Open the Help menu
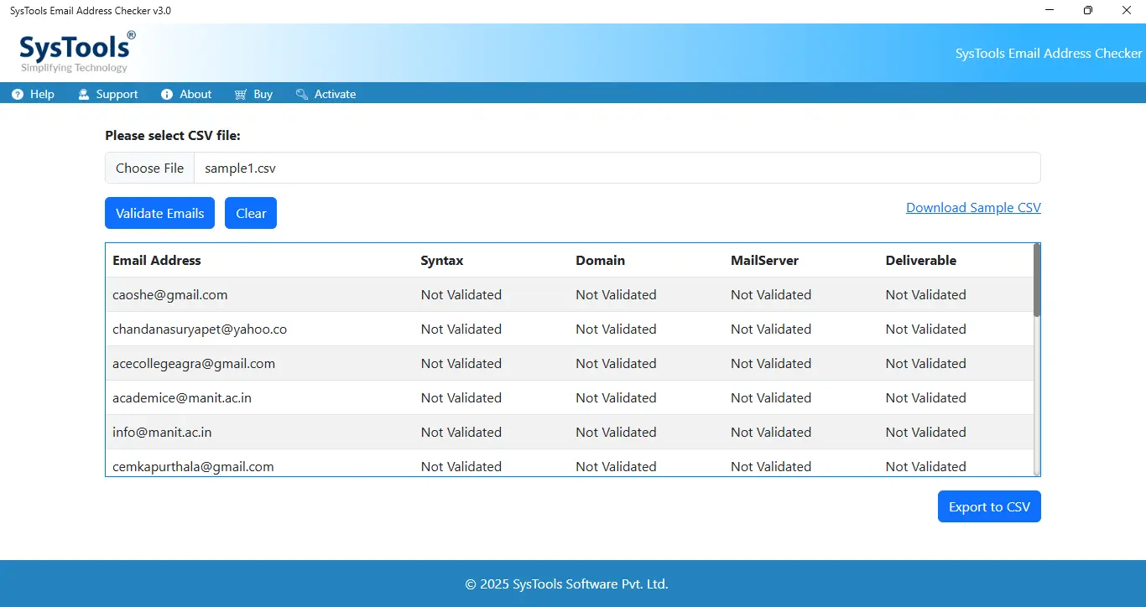The height and width of the screenshot is (607, 1146). [34, 95]
